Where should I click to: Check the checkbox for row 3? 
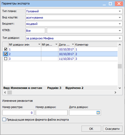pyautogui.click(x=6, y=59)
